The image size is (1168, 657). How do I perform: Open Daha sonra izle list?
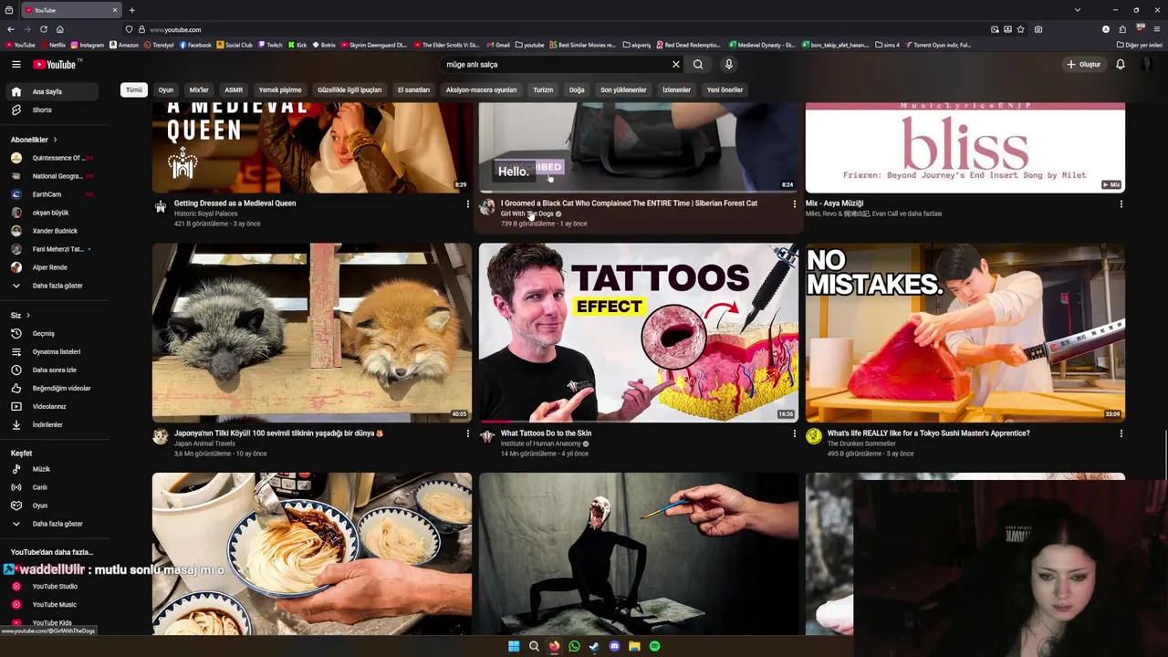(51, 370)
